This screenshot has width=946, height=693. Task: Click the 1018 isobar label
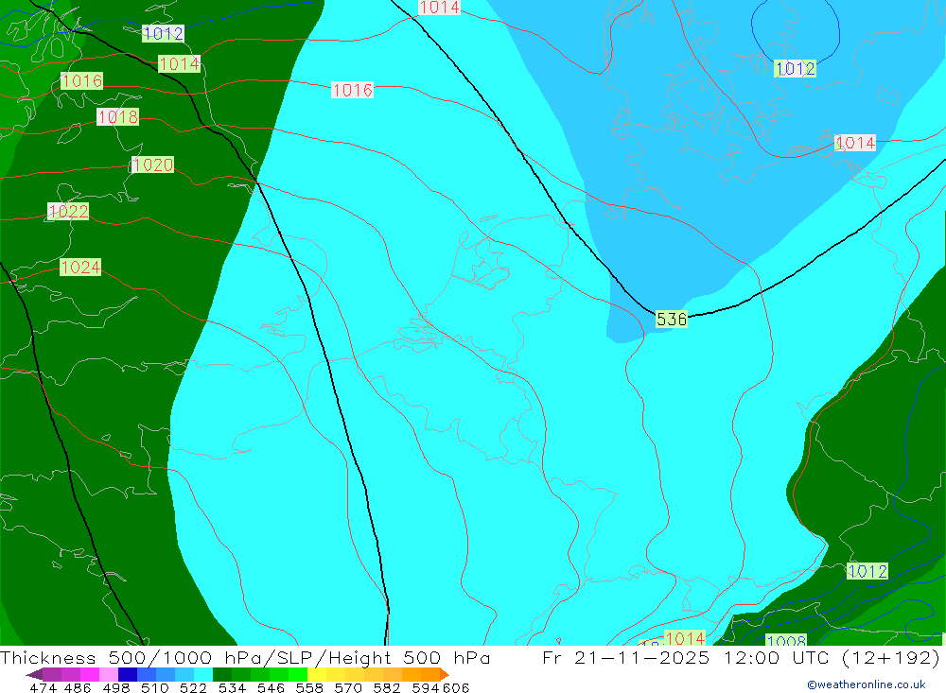118,116
